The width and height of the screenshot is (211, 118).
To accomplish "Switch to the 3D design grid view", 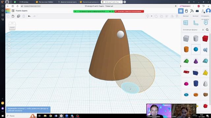I will (x=181, y=11).
